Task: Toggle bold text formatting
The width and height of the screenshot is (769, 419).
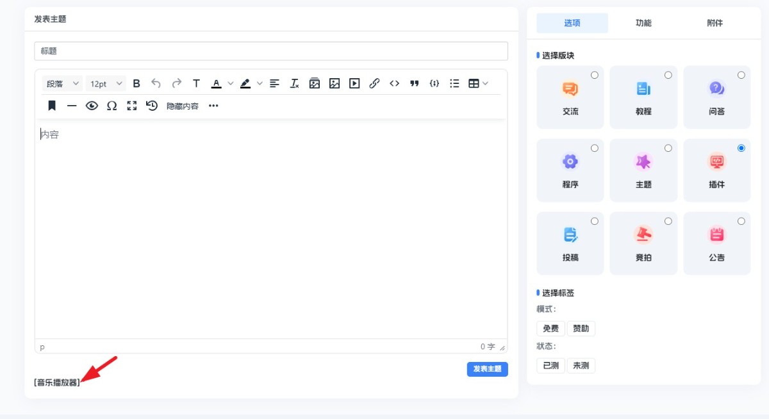Action: pos(136,83)
